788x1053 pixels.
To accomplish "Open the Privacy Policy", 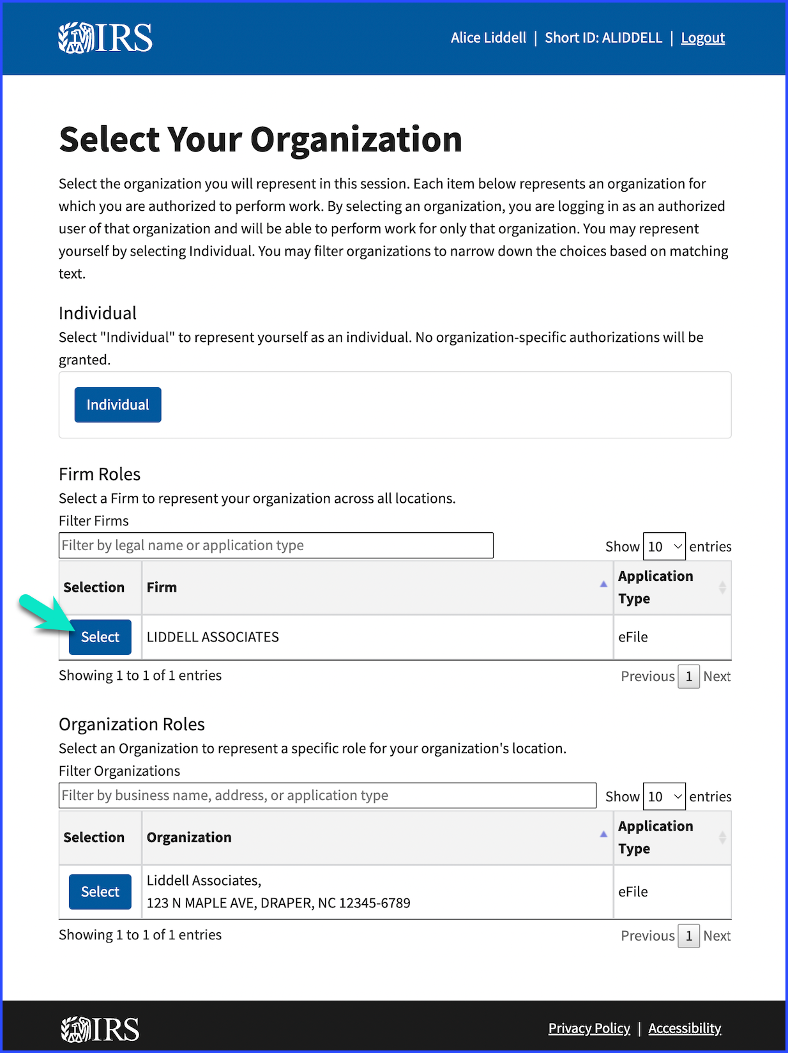I will pos(589,1028).
